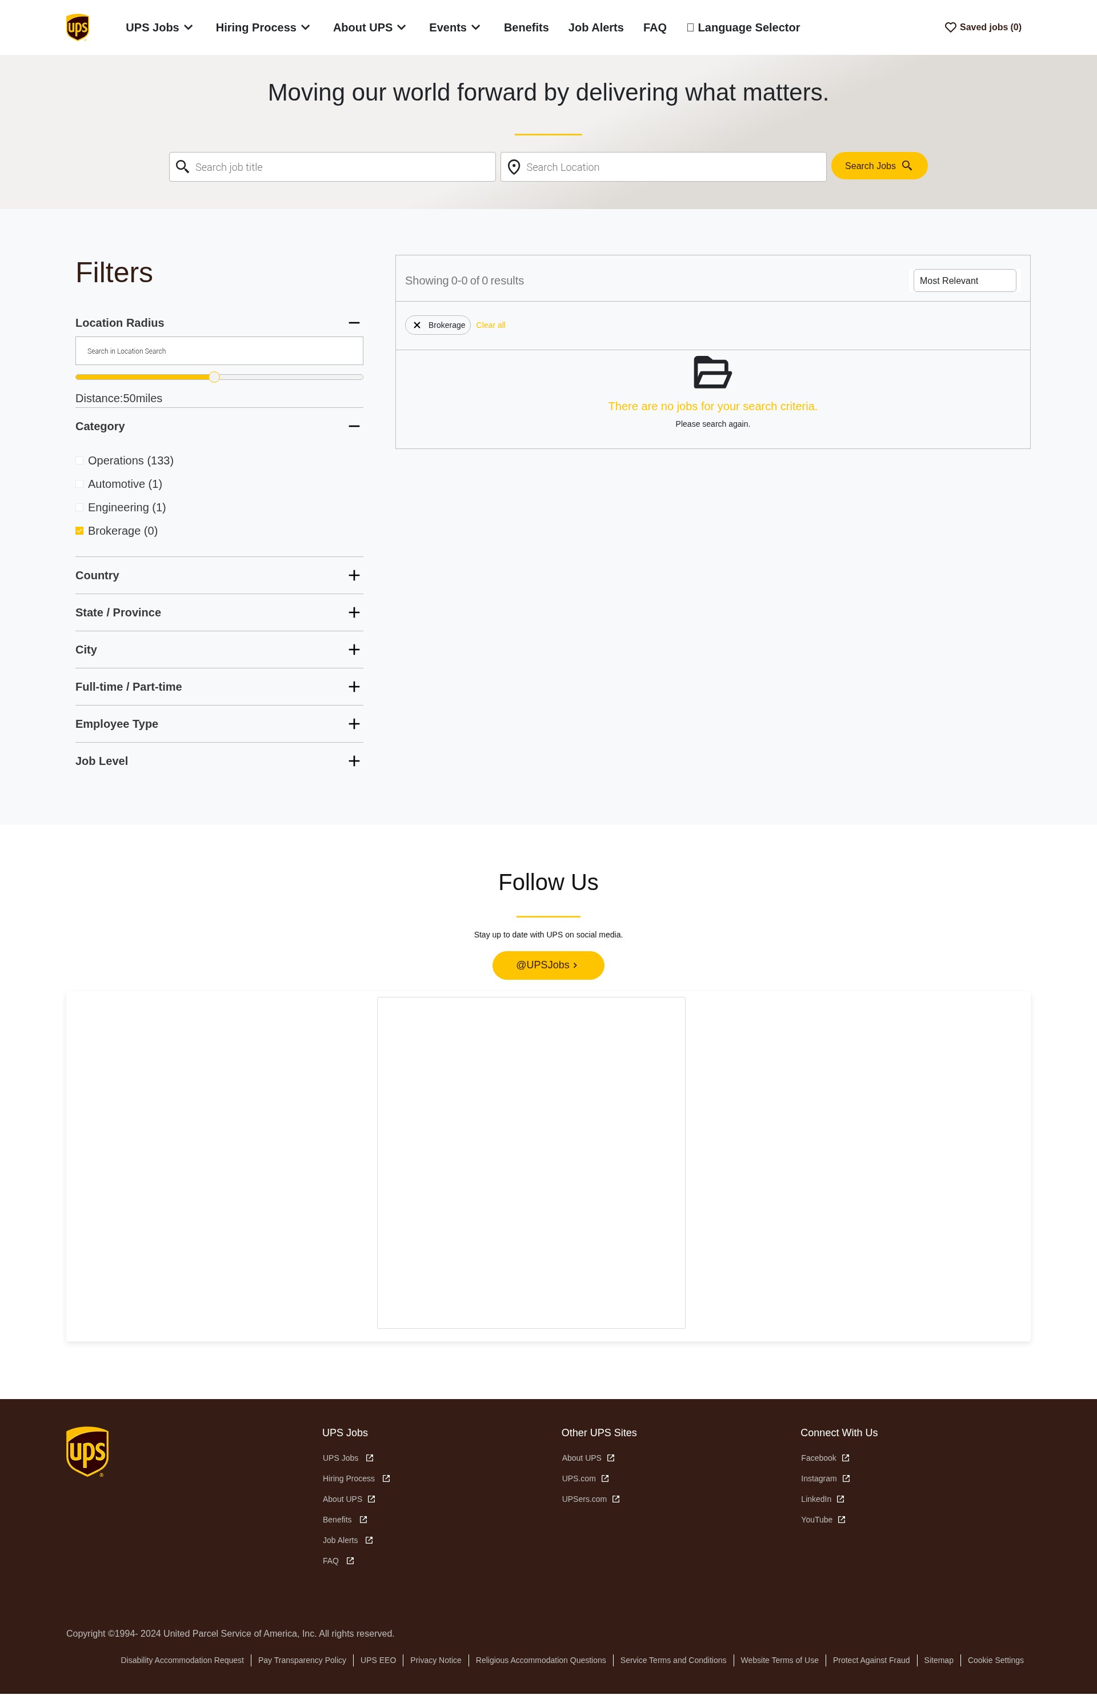Remove the Brokerage filter chip via X
Screen dimensions: 1097x1703
417,326
